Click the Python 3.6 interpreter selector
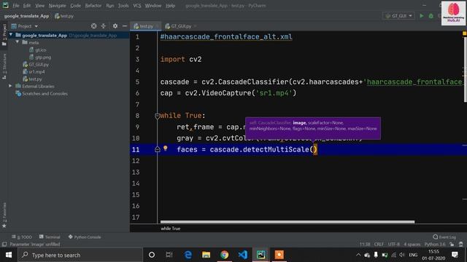 pos(435,245)
